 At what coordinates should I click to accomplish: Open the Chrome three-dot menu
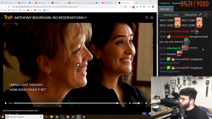(156, 7)
